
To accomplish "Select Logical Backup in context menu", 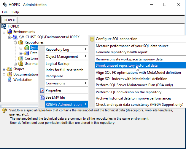I will coord(58,64).
